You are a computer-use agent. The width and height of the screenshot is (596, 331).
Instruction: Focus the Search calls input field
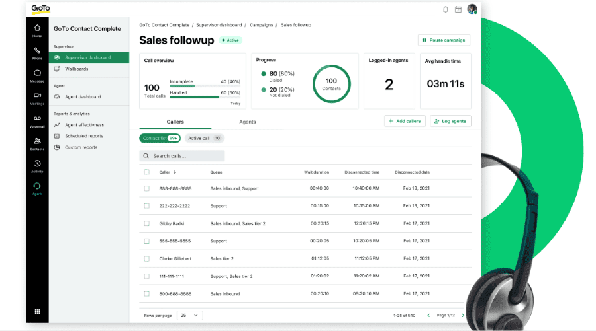182,156
